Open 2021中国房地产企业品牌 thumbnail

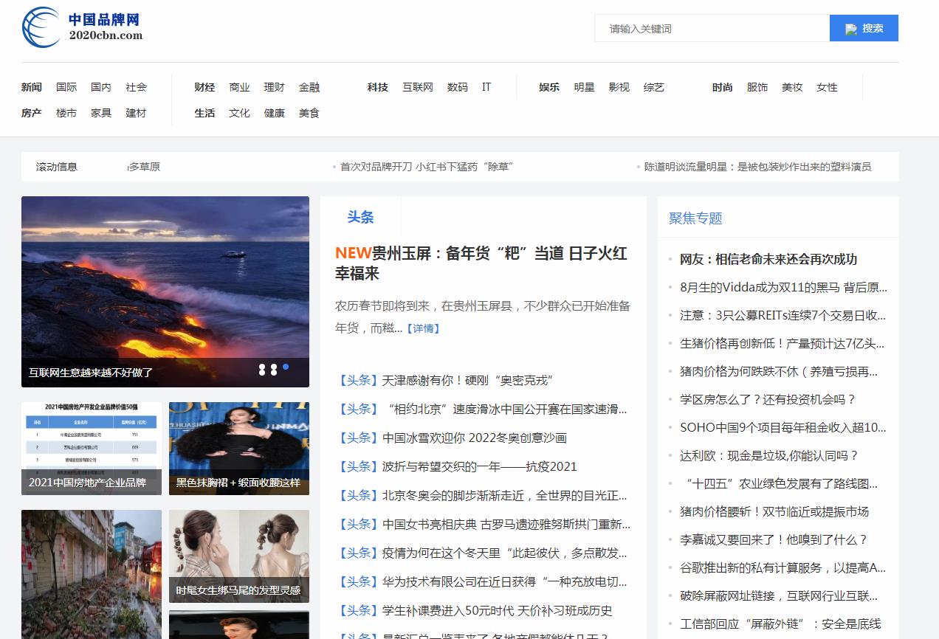click(92, 449)
